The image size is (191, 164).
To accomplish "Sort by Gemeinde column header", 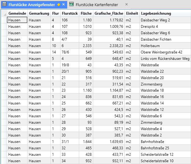I will point(17,13).
